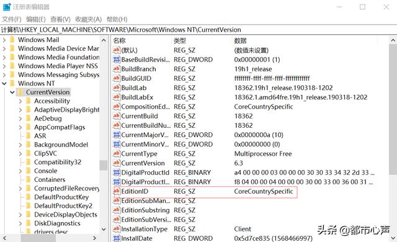Viewport: 397px width, 242px height.
Task: Select the CompositionEd... string value icon
Action: point(117,106)
